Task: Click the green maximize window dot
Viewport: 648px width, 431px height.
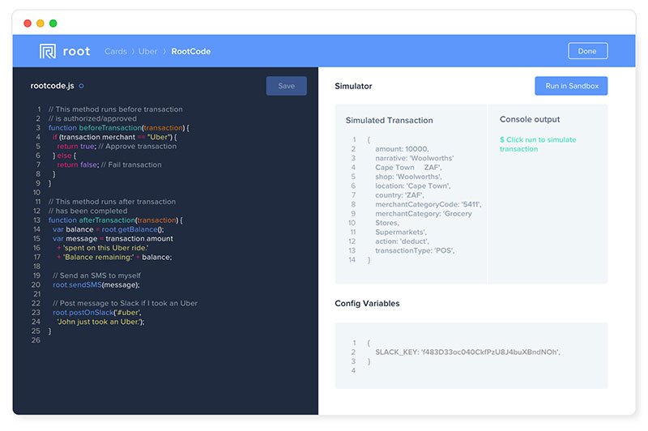Action: 53,23
